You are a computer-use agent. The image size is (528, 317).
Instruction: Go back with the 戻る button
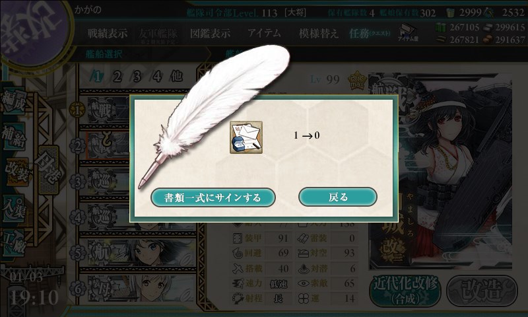pos(338,197)
